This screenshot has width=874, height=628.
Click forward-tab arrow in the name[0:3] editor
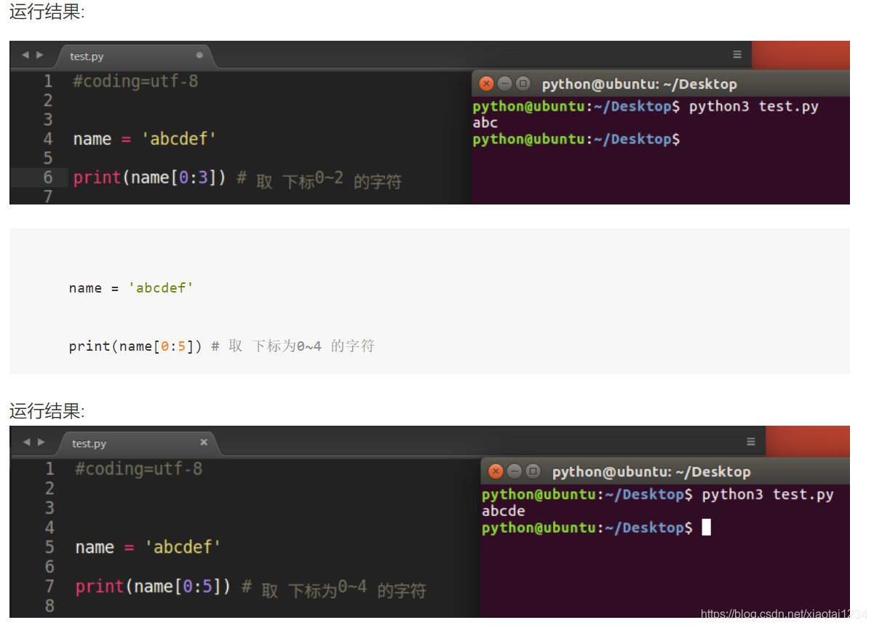(39, 55)
